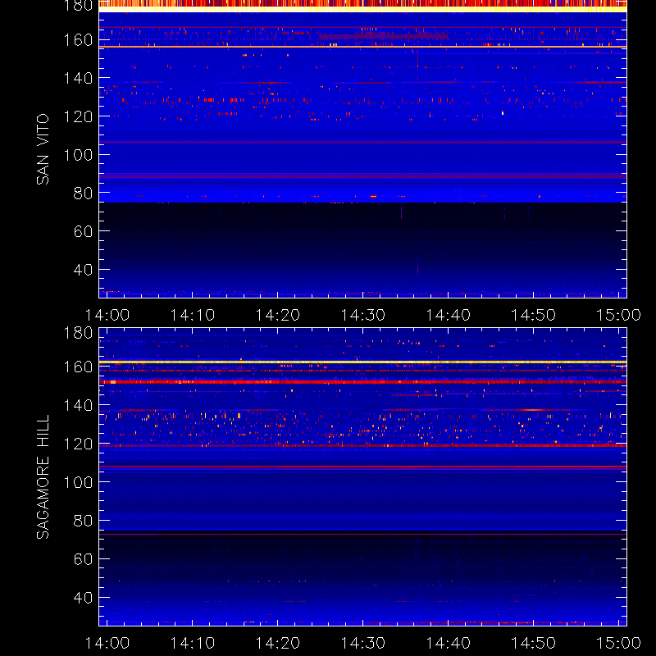
Task: Click the 80 label on San Vito axis
Action: pos(83,194)
